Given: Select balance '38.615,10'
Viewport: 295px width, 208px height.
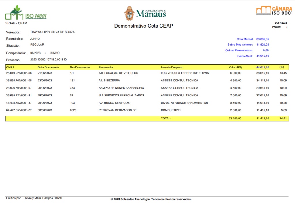Looking at the screenshot, I should 263,73.
